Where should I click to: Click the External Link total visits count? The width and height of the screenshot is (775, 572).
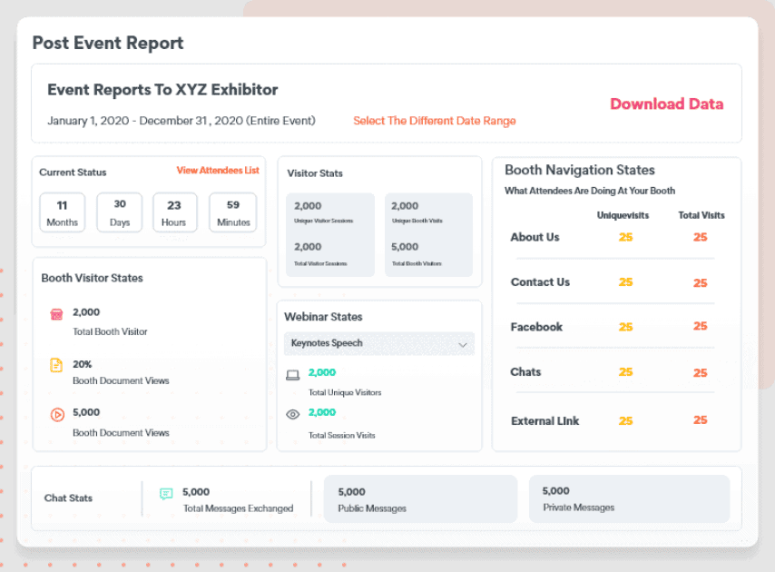[x=700, y=420]
